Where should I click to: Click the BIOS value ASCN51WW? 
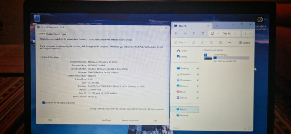tap(94, 83)
